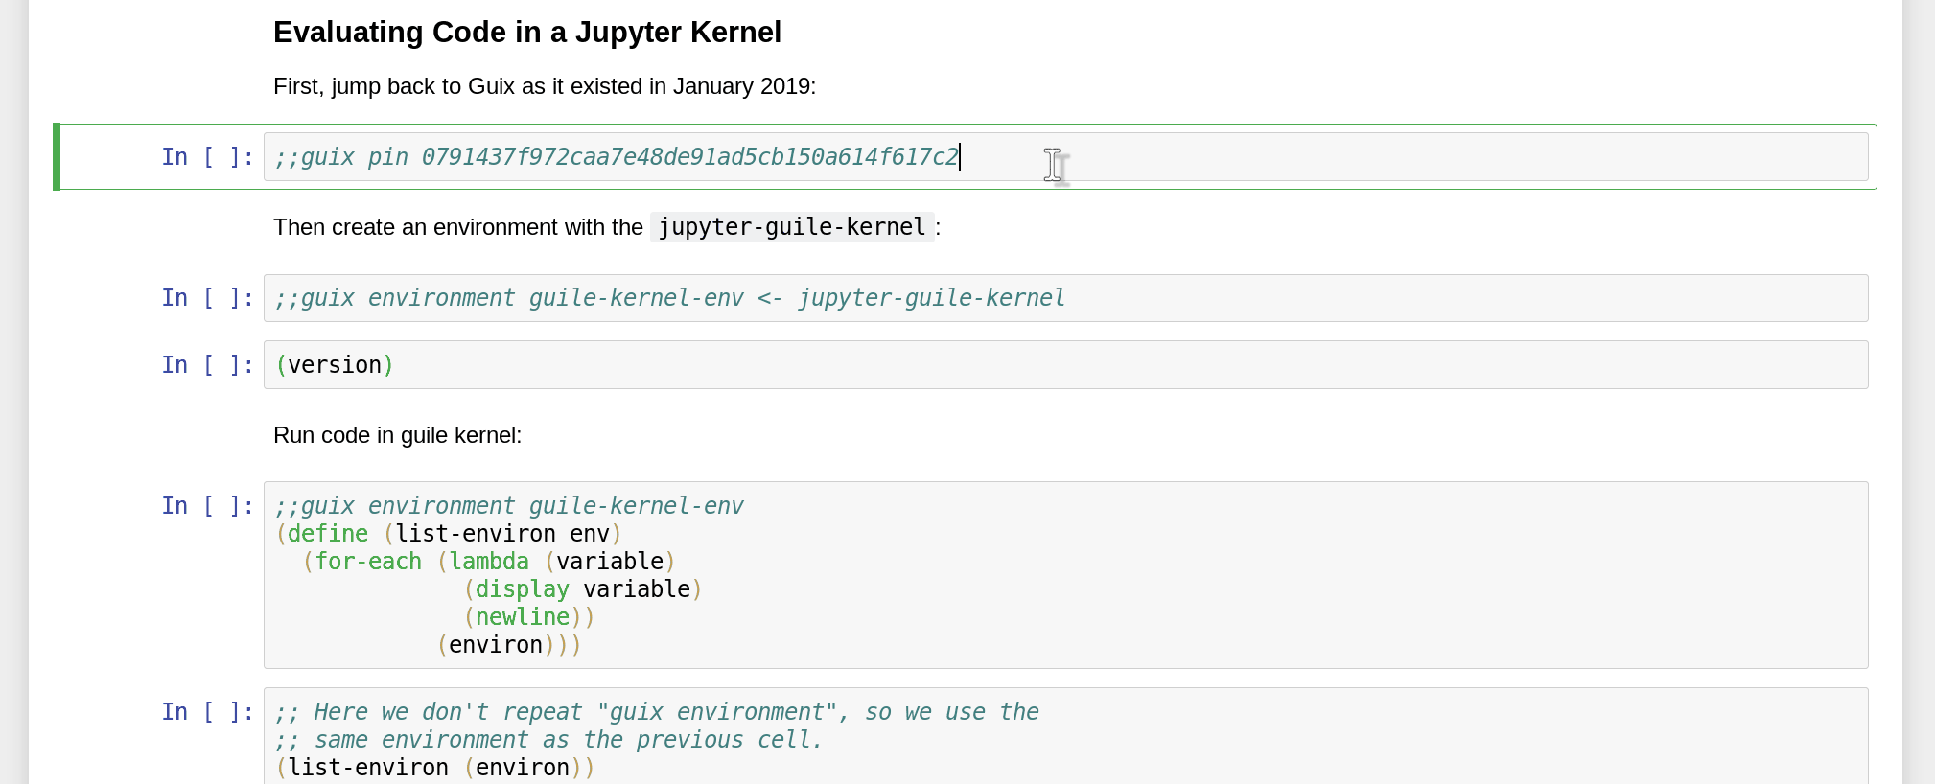1935x784 pixels.
Task: Click the In [ ] prompt of the jupyter-guile-kernel cell
Action: pos(208,298)
